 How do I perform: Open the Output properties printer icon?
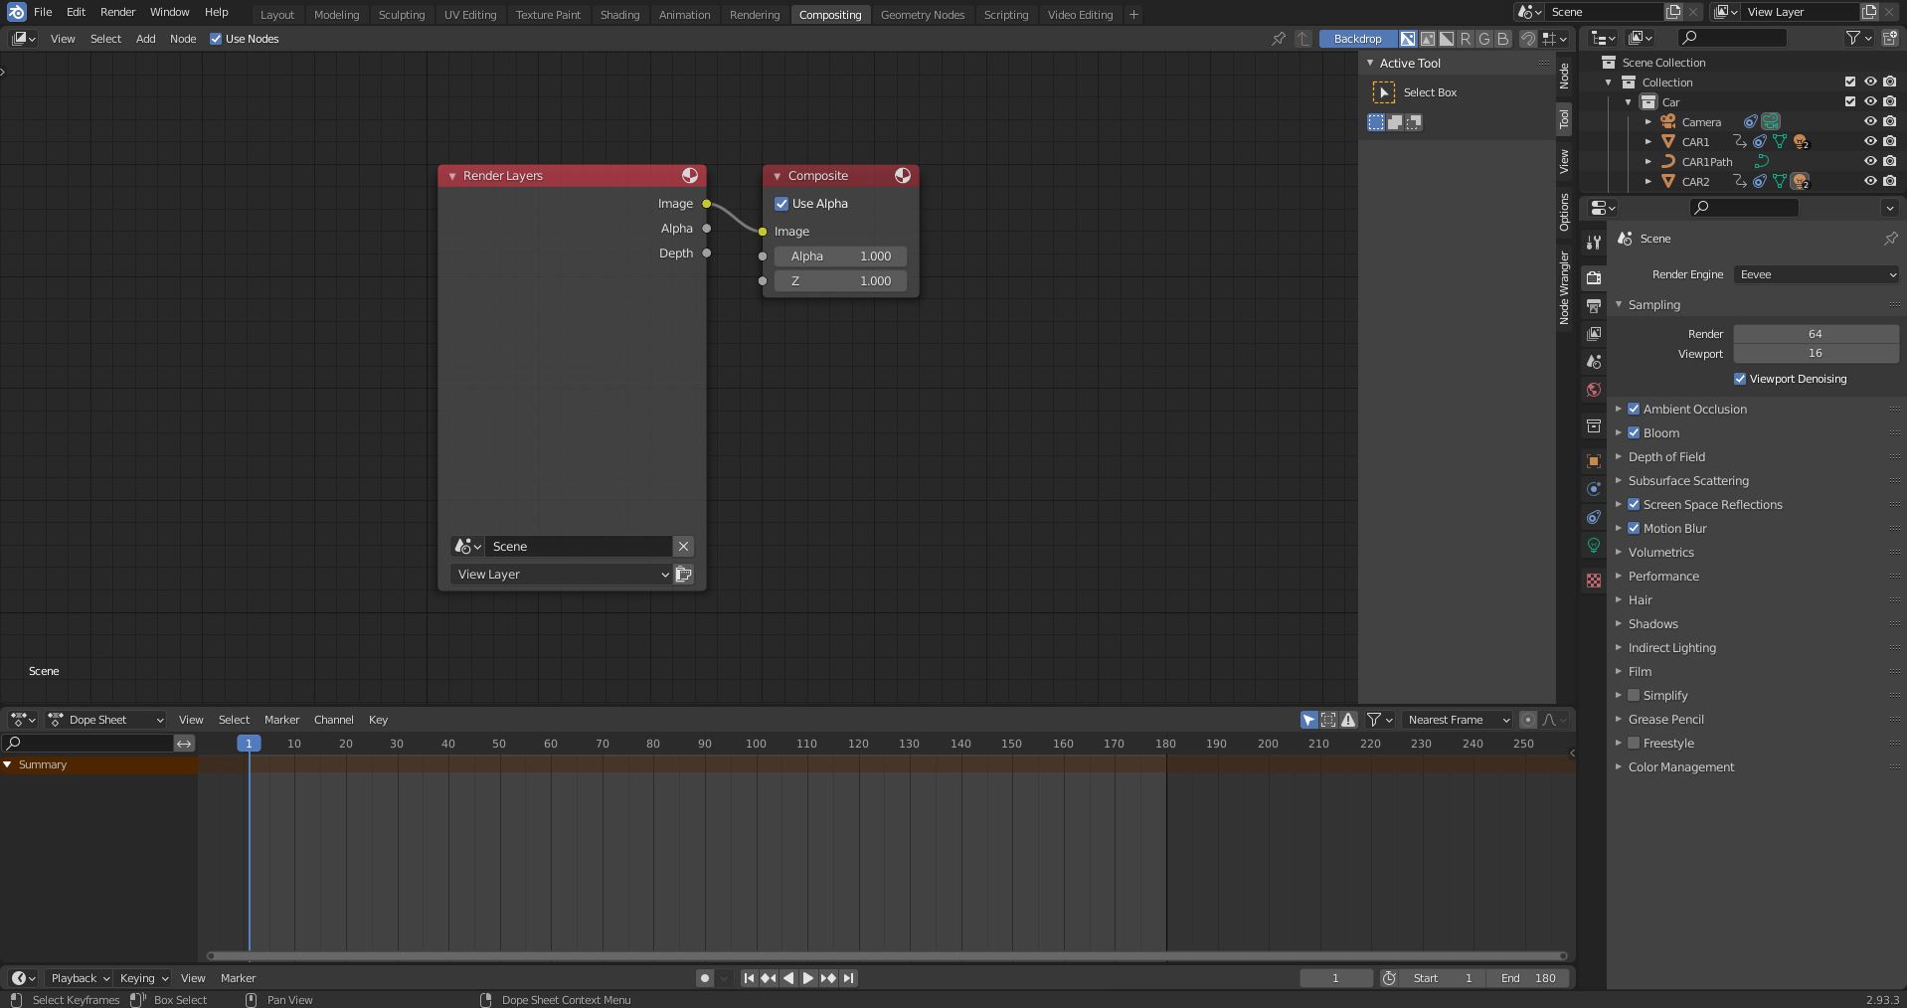[x=1594, y=305]
